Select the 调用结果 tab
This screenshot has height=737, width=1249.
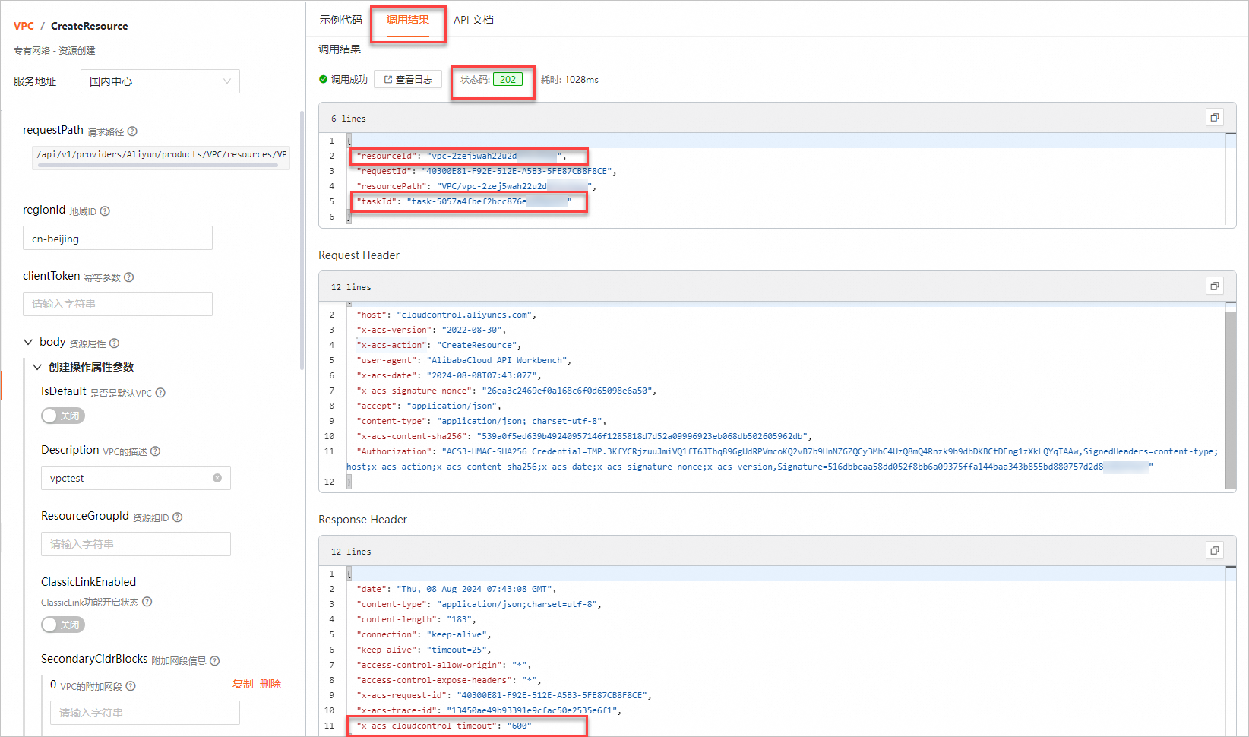408,20
